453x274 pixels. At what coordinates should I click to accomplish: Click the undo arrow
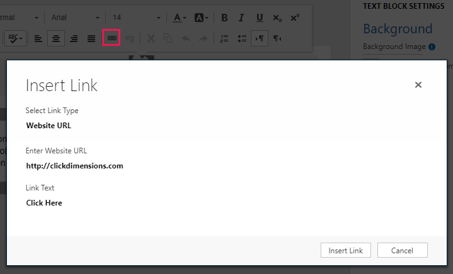tap(186, 38)
